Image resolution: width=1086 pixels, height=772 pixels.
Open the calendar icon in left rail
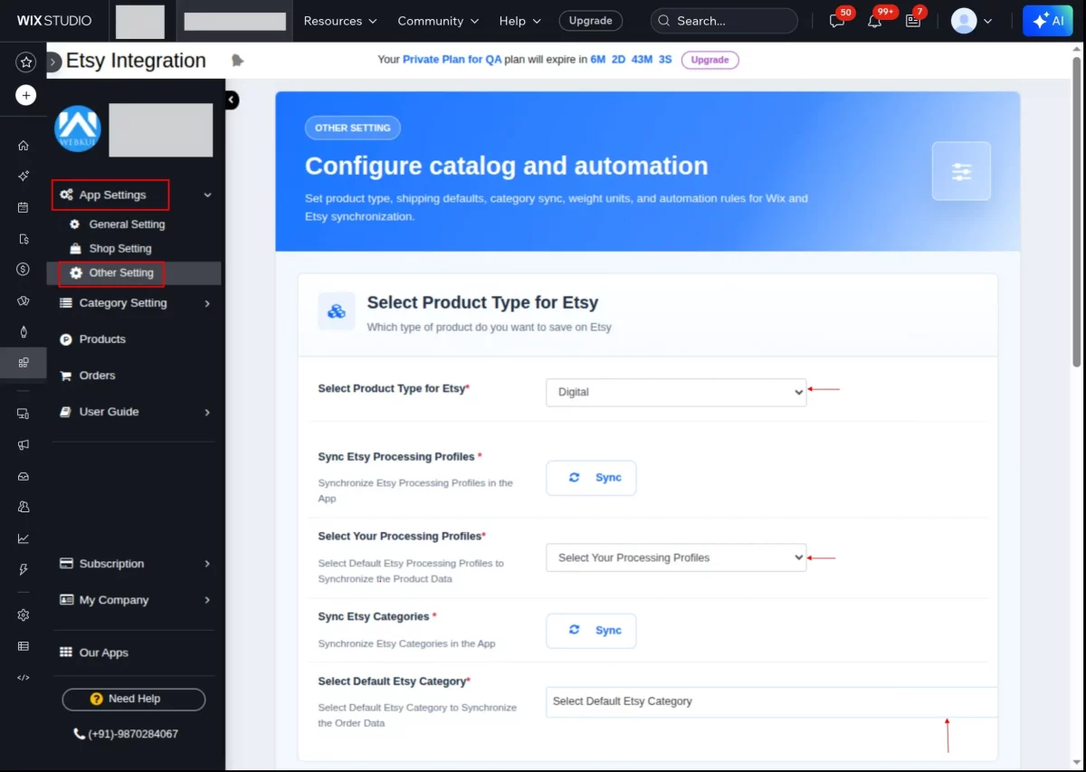[24, 207]
